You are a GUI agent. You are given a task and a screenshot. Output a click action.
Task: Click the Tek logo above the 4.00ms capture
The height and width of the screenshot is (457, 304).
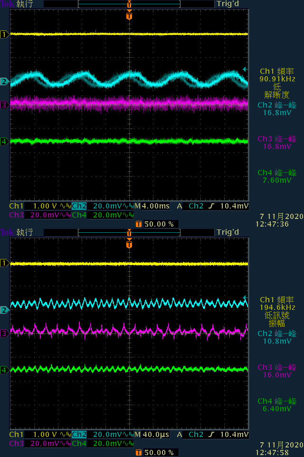pos(7,4)
